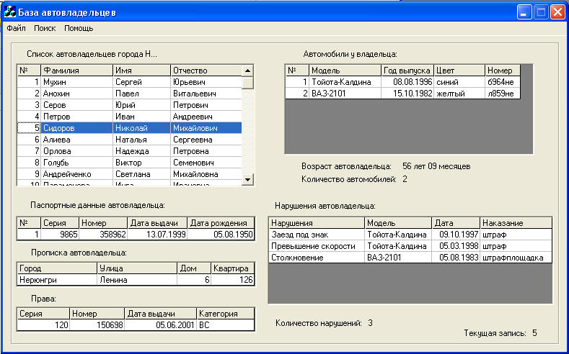Click violation date 05.03.1998
The image size is (569, 354).
456,246
